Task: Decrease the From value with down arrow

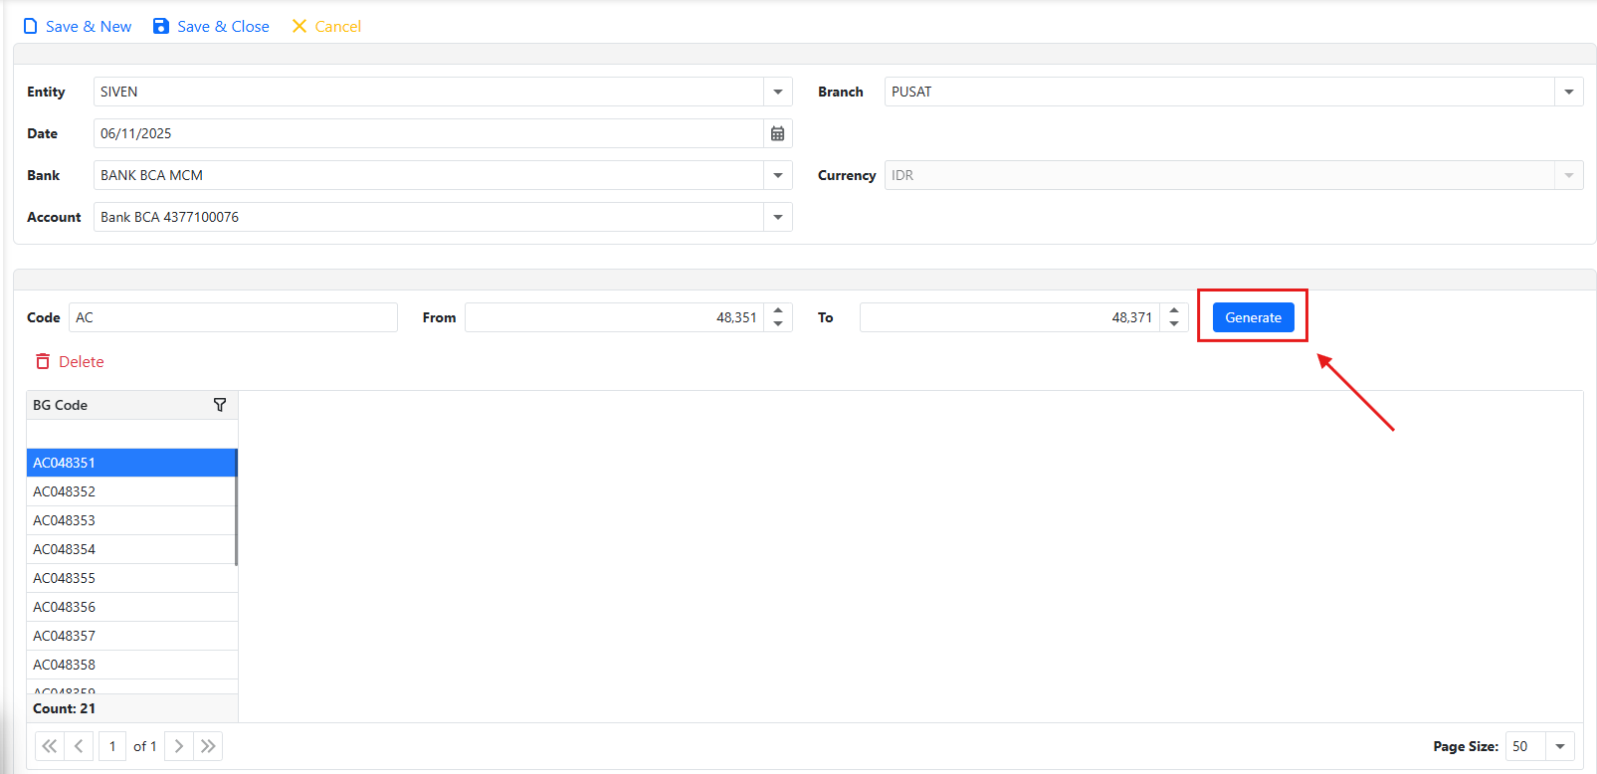Action: [778, 324]
